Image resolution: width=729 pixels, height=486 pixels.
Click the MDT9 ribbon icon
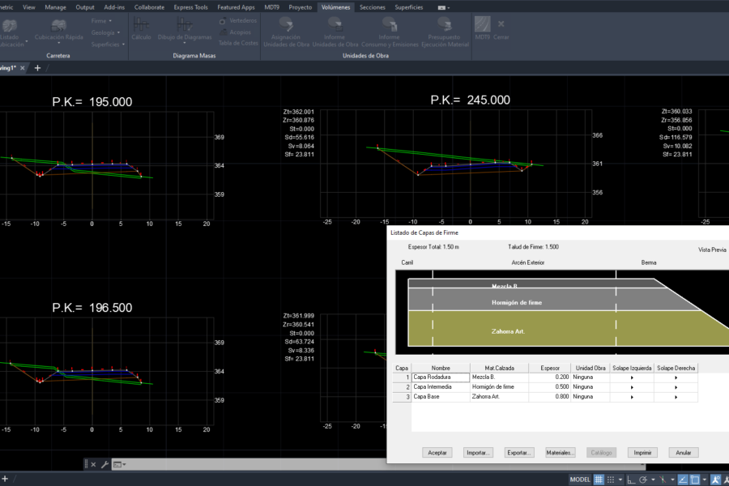pos(482,28)
